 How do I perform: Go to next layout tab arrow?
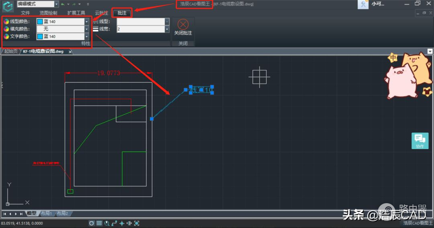tap(16, 214)
